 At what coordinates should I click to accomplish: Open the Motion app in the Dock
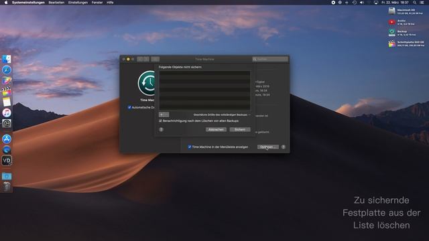(x=7, y=80)
